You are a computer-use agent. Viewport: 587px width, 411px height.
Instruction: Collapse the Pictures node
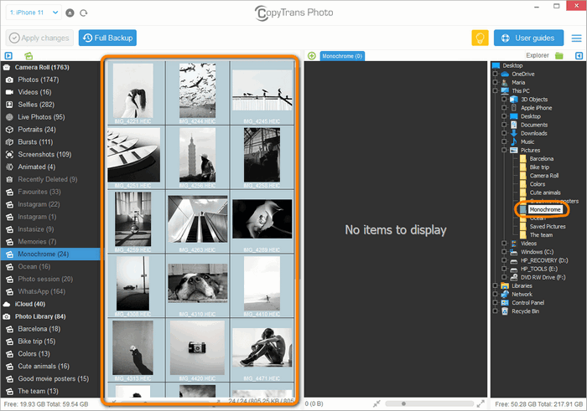point(504,150)
